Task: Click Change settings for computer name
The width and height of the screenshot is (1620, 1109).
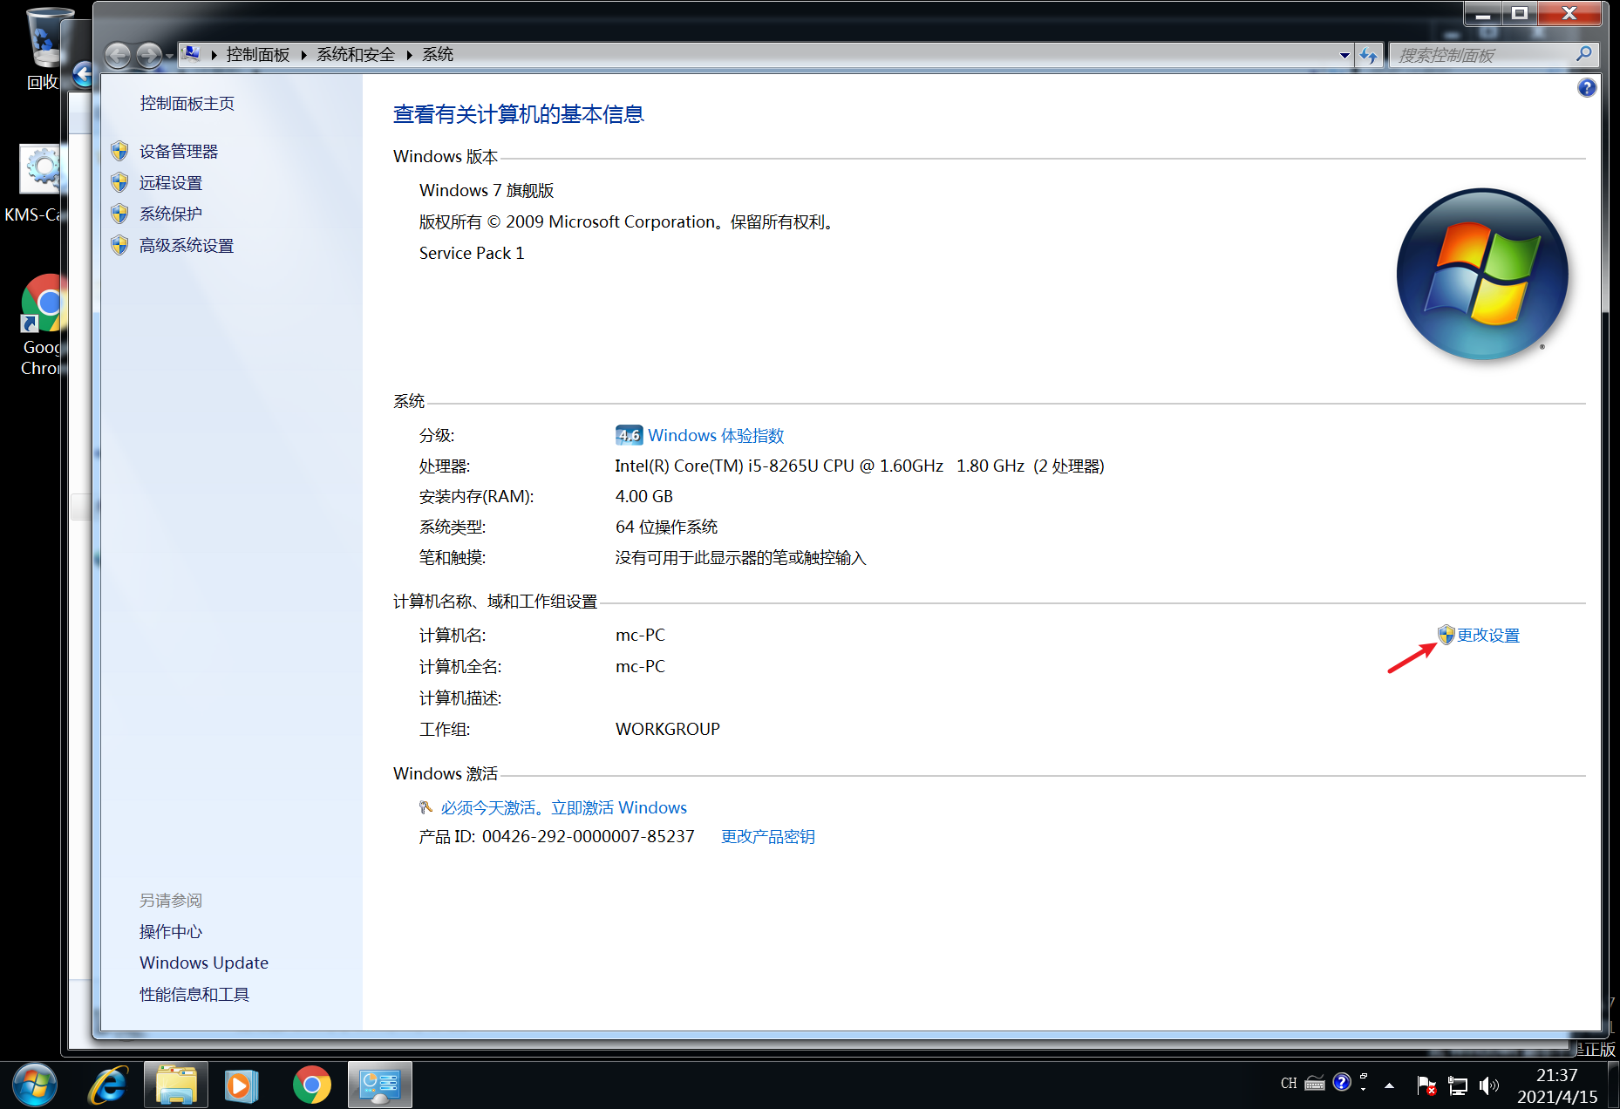Action: 1488,636
